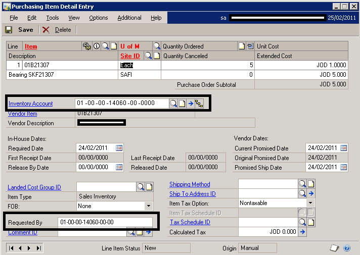Click the Item number field 01B21307

[70, 65]
